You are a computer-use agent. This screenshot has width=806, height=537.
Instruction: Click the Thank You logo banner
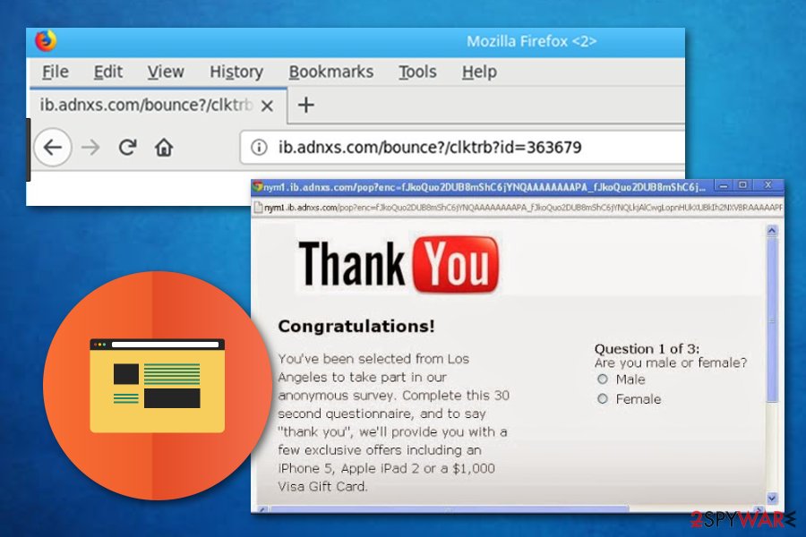pos(399,264)
